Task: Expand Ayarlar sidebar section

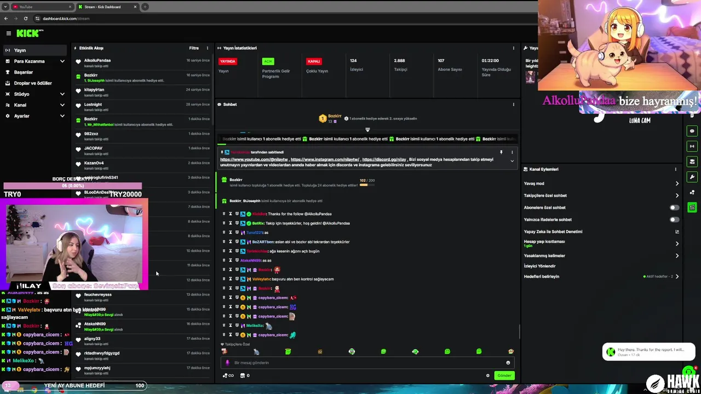Action: [x=62, y=116]
